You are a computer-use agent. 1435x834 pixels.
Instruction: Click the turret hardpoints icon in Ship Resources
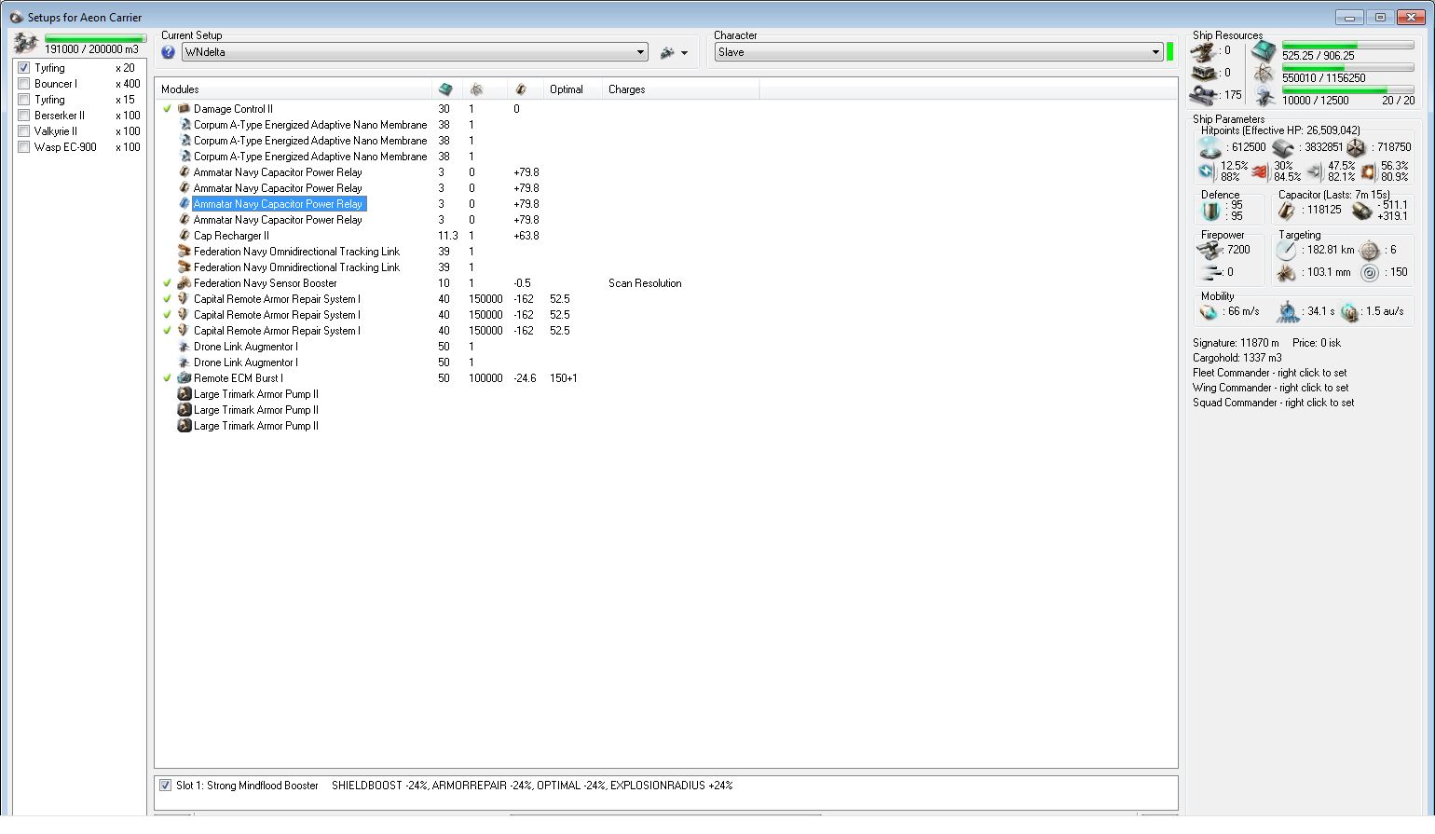pos(1205,51)
